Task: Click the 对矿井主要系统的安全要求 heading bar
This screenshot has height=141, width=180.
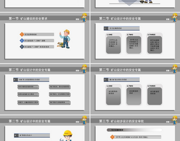Action: click(x=31, y=80)
